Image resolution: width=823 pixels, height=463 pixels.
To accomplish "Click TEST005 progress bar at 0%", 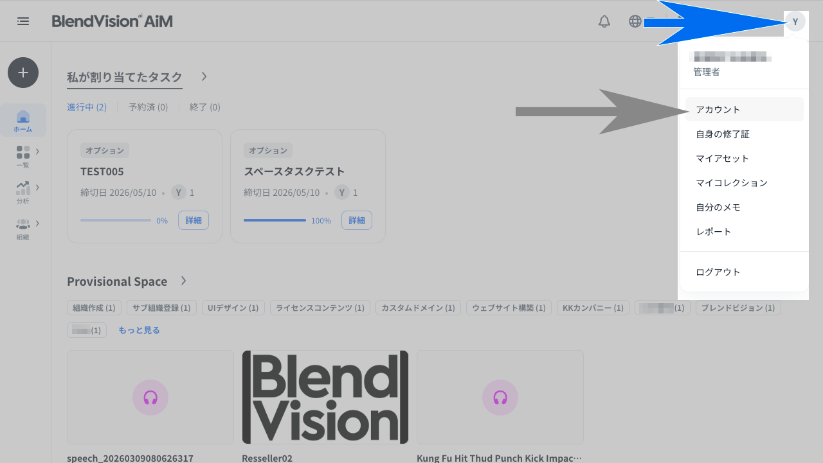I will pyautogui.click(x=116, y=220).
